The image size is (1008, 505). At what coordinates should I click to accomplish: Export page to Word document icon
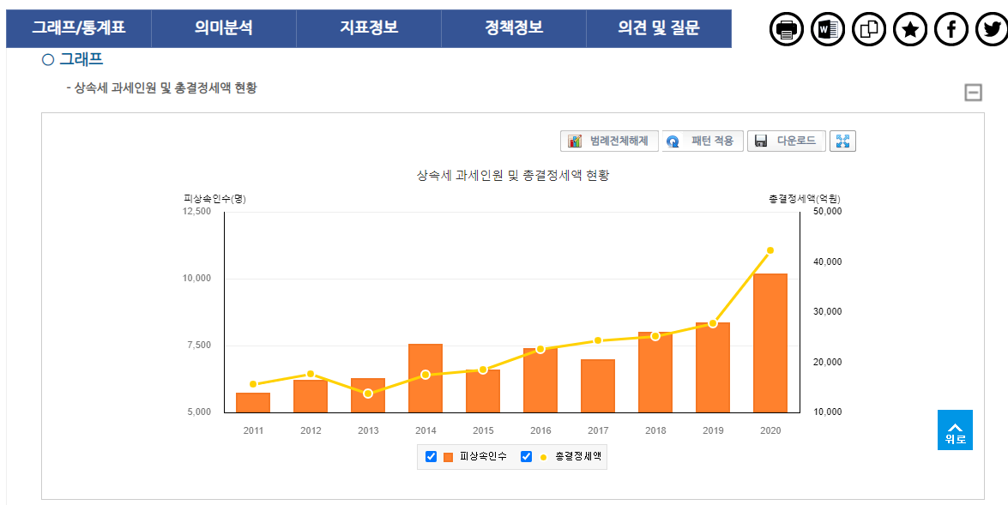[827, 29]
